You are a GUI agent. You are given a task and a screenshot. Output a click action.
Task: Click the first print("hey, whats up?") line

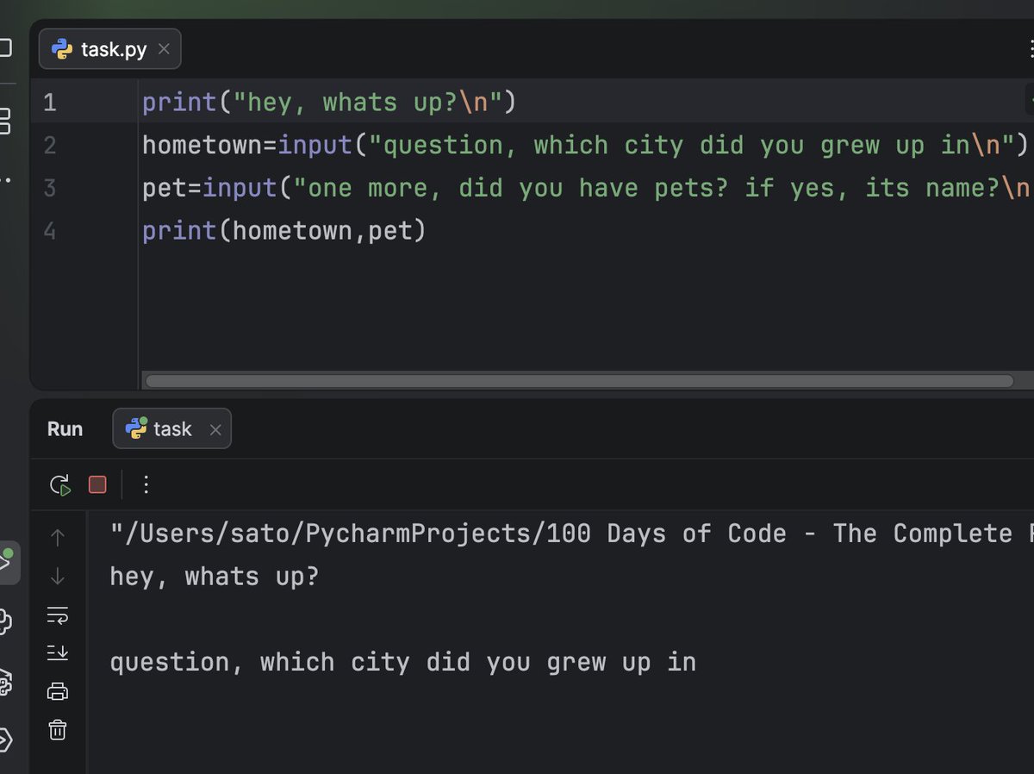tap(329, 103)
